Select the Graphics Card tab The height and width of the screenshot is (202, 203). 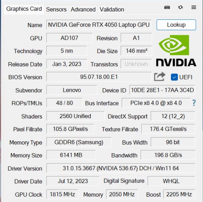(x=24, y=9)
